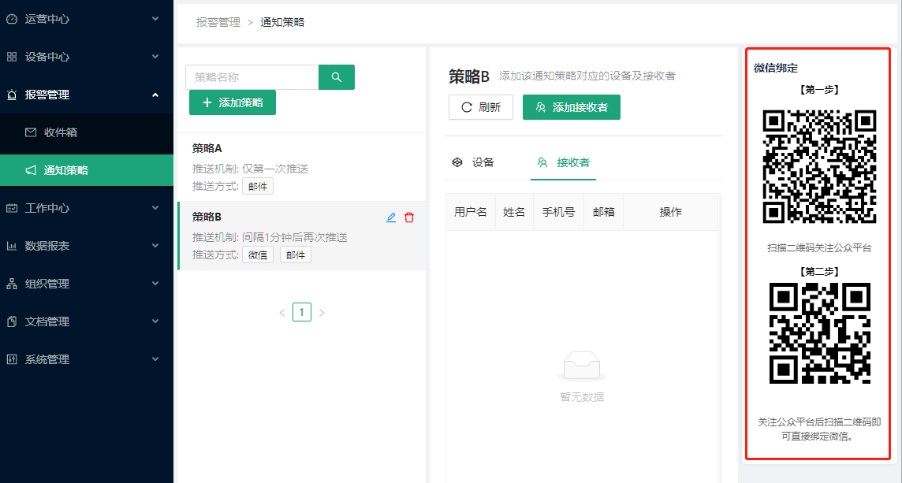Switch to the 设备 tab

[x=473, y=162]
